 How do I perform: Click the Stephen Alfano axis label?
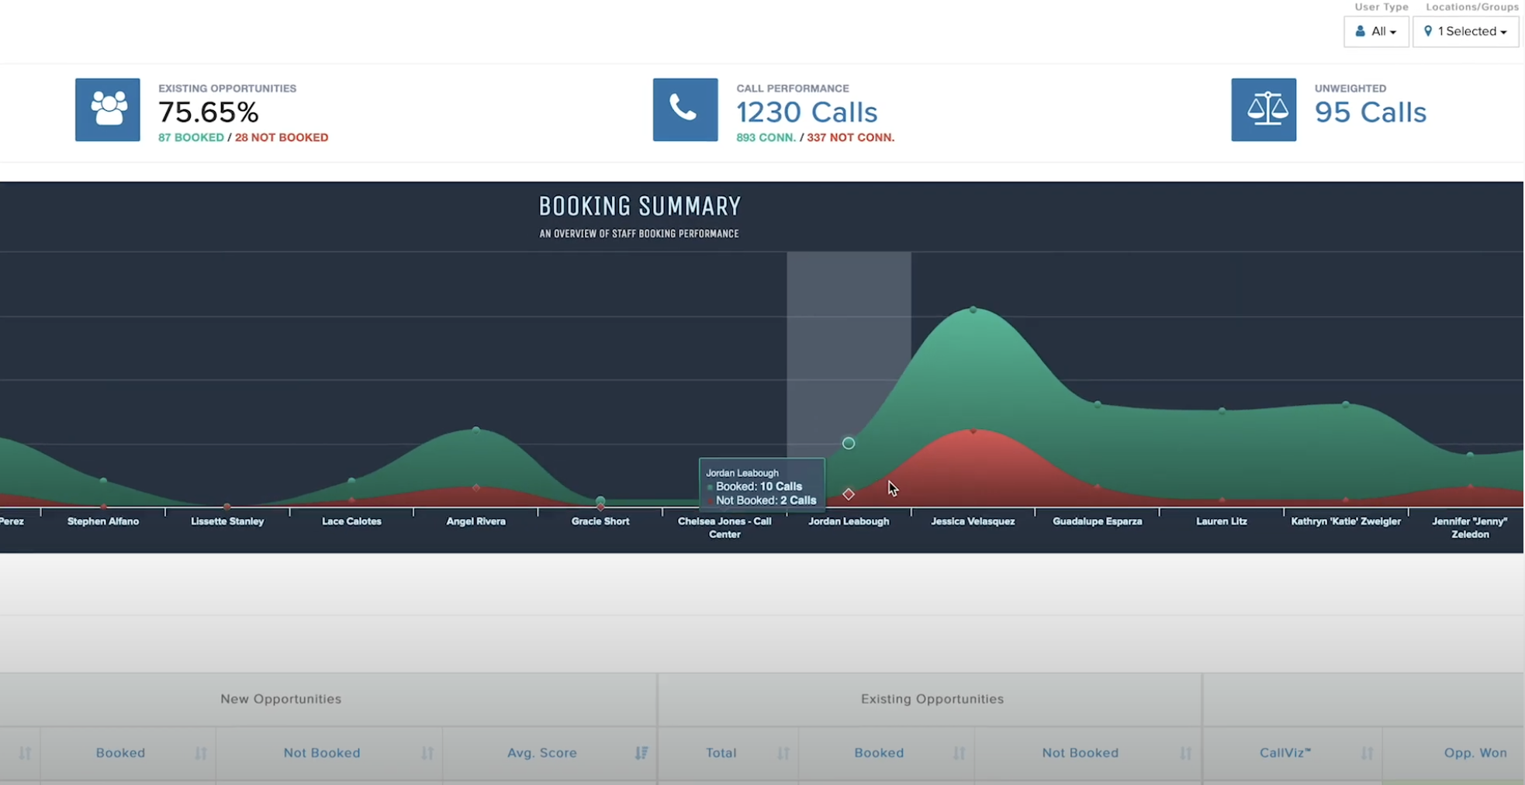coord(103,521)
